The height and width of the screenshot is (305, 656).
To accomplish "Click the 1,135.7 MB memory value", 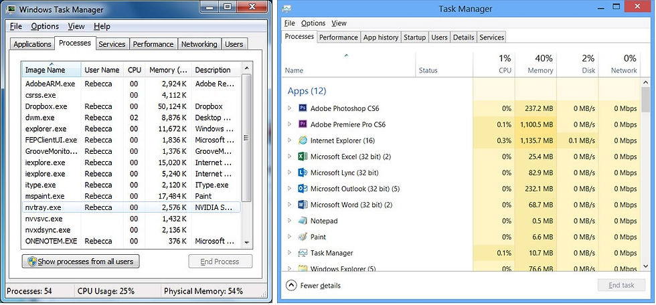I will click(x=537, y=141).
